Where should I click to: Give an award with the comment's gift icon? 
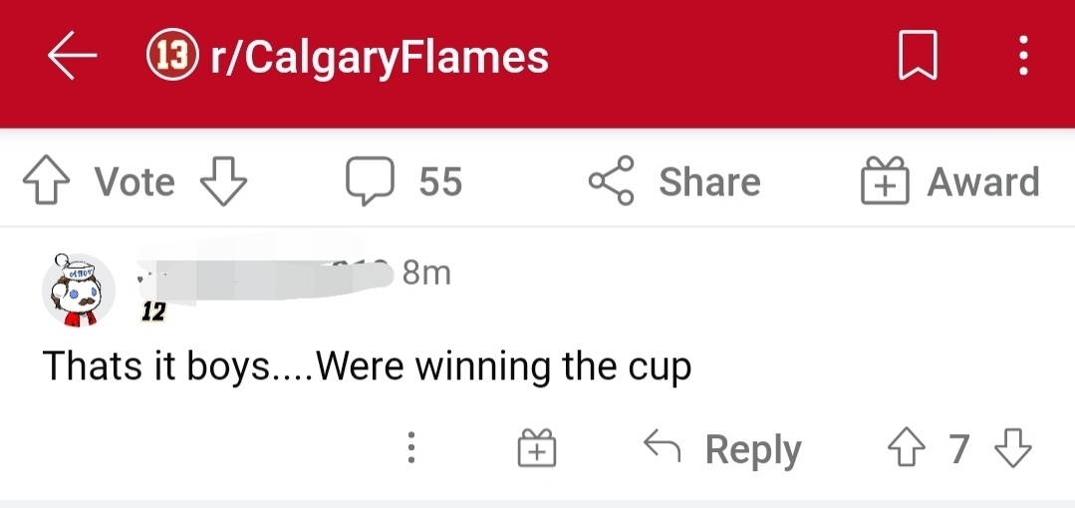(537, 449)
